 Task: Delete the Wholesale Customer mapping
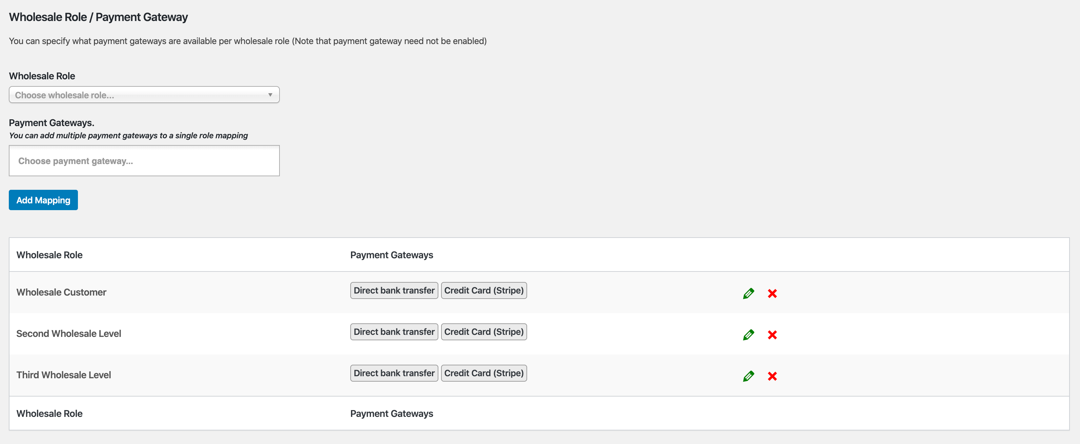772,294
